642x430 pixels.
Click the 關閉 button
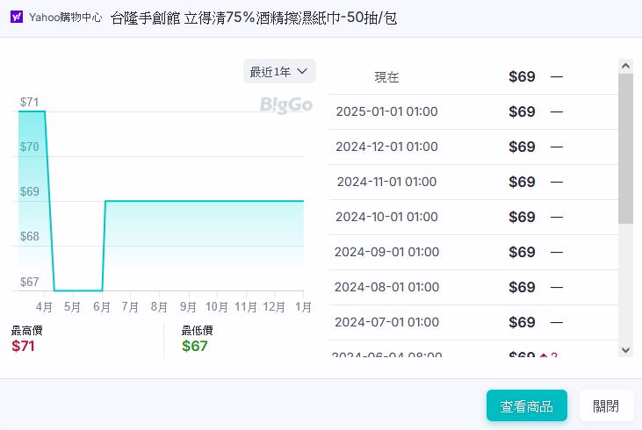[605, 405]
